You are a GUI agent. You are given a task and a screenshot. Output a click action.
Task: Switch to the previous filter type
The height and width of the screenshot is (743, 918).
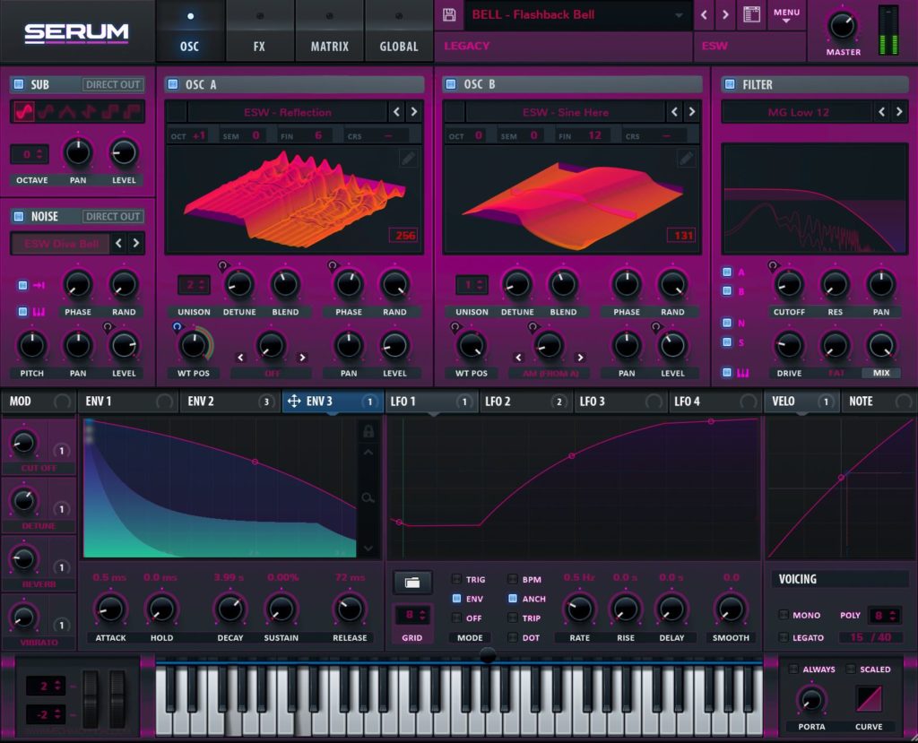point(882,111)
